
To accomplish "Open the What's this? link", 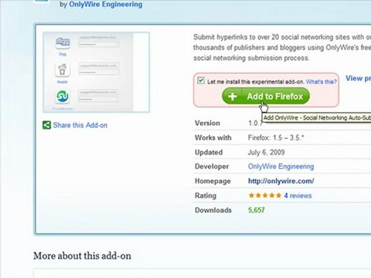I will click(321, 82).
